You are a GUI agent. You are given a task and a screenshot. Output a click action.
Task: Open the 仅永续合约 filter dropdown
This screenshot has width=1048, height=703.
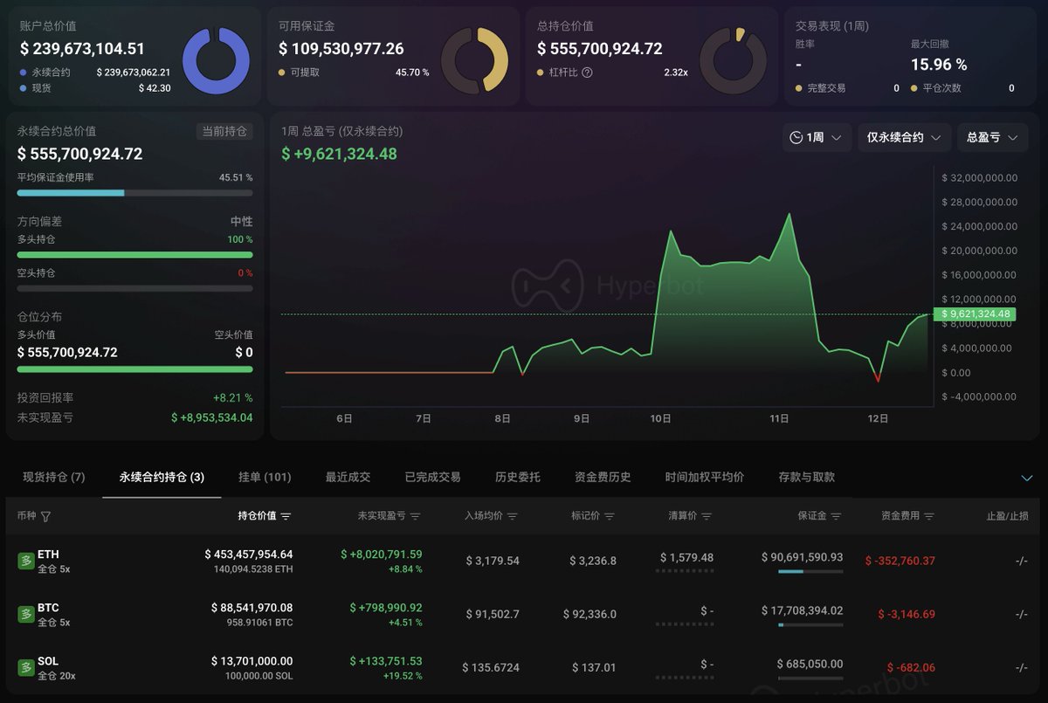tap(905, 138)
